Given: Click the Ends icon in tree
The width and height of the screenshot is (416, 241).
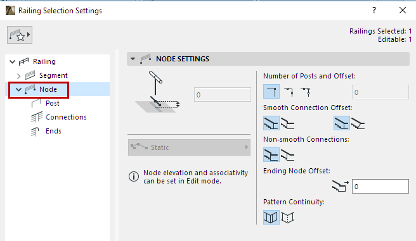Looking at the screenshot, I should pyautogui.click(x=35, y=132).
